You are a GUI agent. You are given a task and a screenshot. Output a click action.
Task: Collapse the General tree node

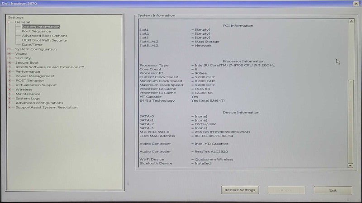coord(9,22)
